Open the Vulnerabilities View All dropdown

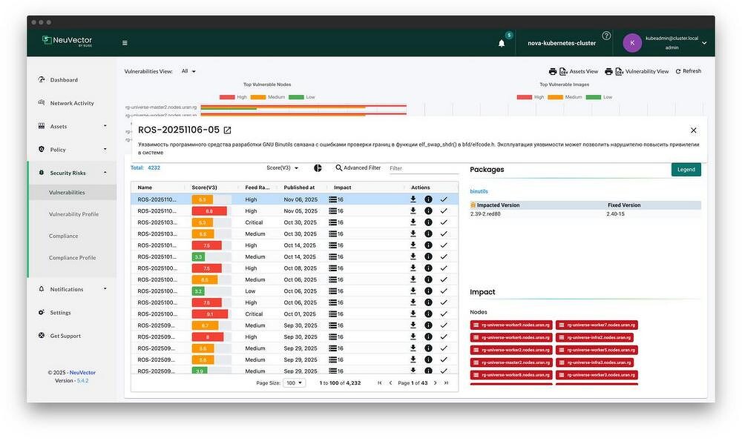tap(188, 71)
